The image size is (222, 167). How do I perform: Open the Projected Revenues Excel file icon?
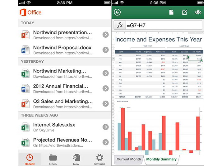(25, 142)
